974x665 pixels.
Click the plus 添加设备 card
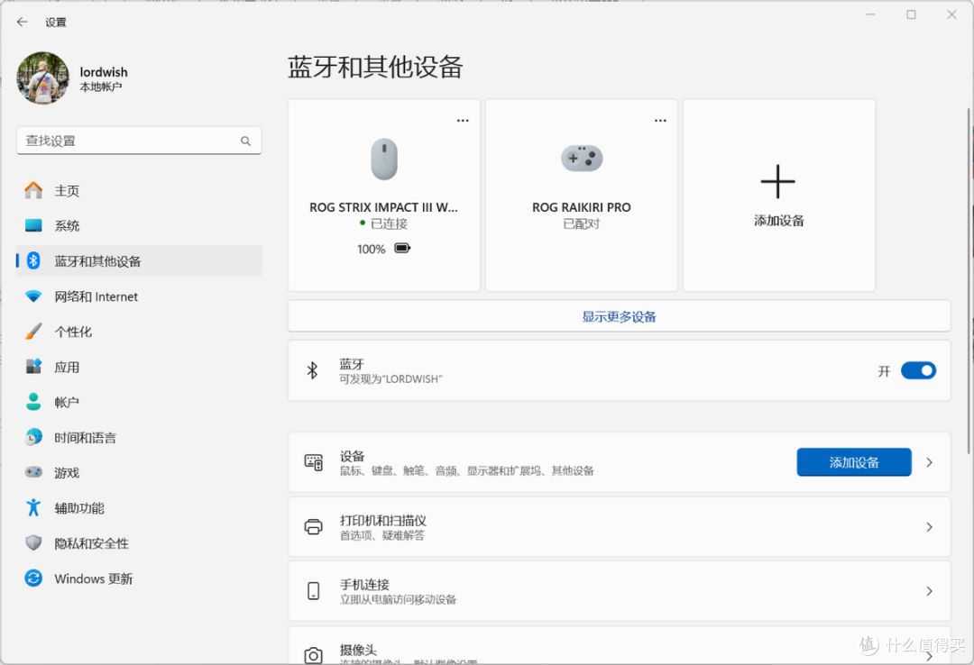click(779, 195)
